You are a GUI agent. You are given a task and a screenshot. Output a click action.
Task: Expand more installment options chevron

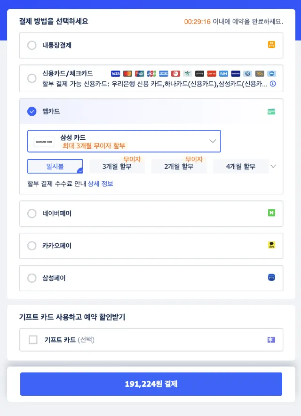click(x=273, y=166)
